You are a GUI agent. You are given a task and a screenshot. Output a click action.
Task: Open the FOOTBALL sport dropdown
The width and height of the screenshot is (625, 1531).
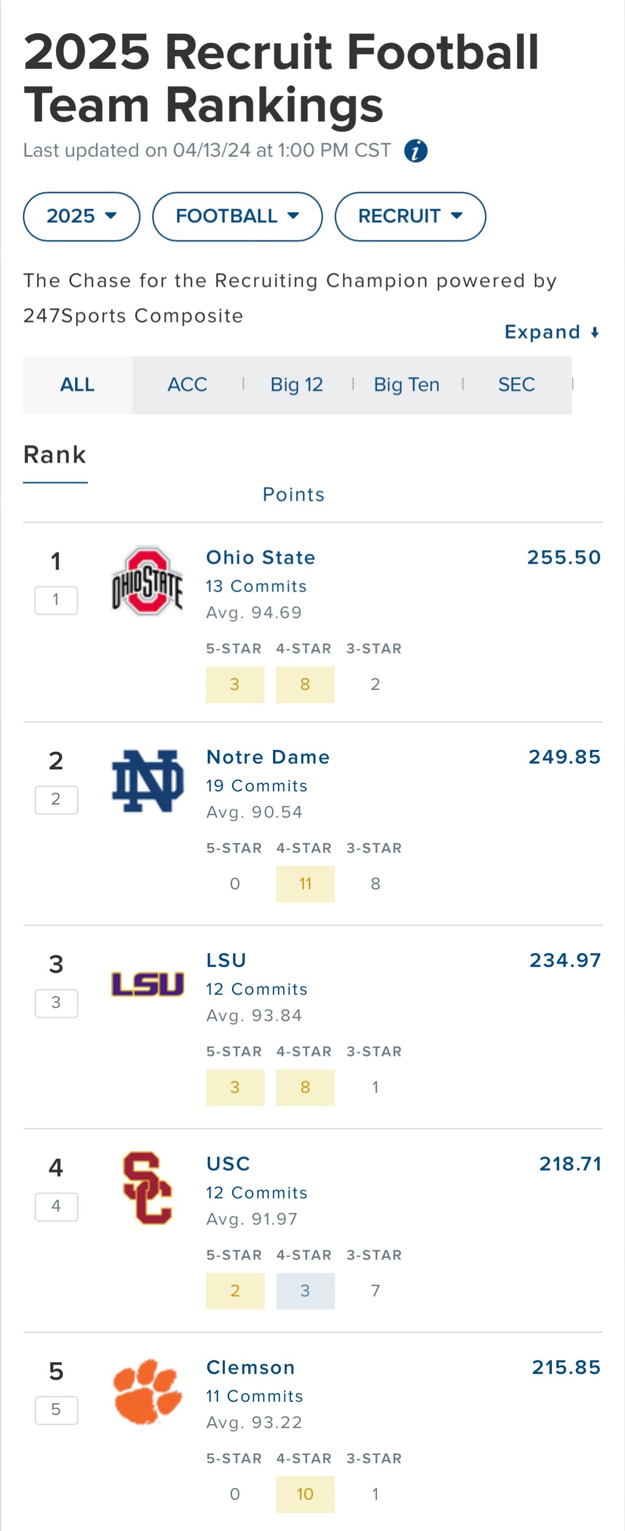click(x=237, y=216)
